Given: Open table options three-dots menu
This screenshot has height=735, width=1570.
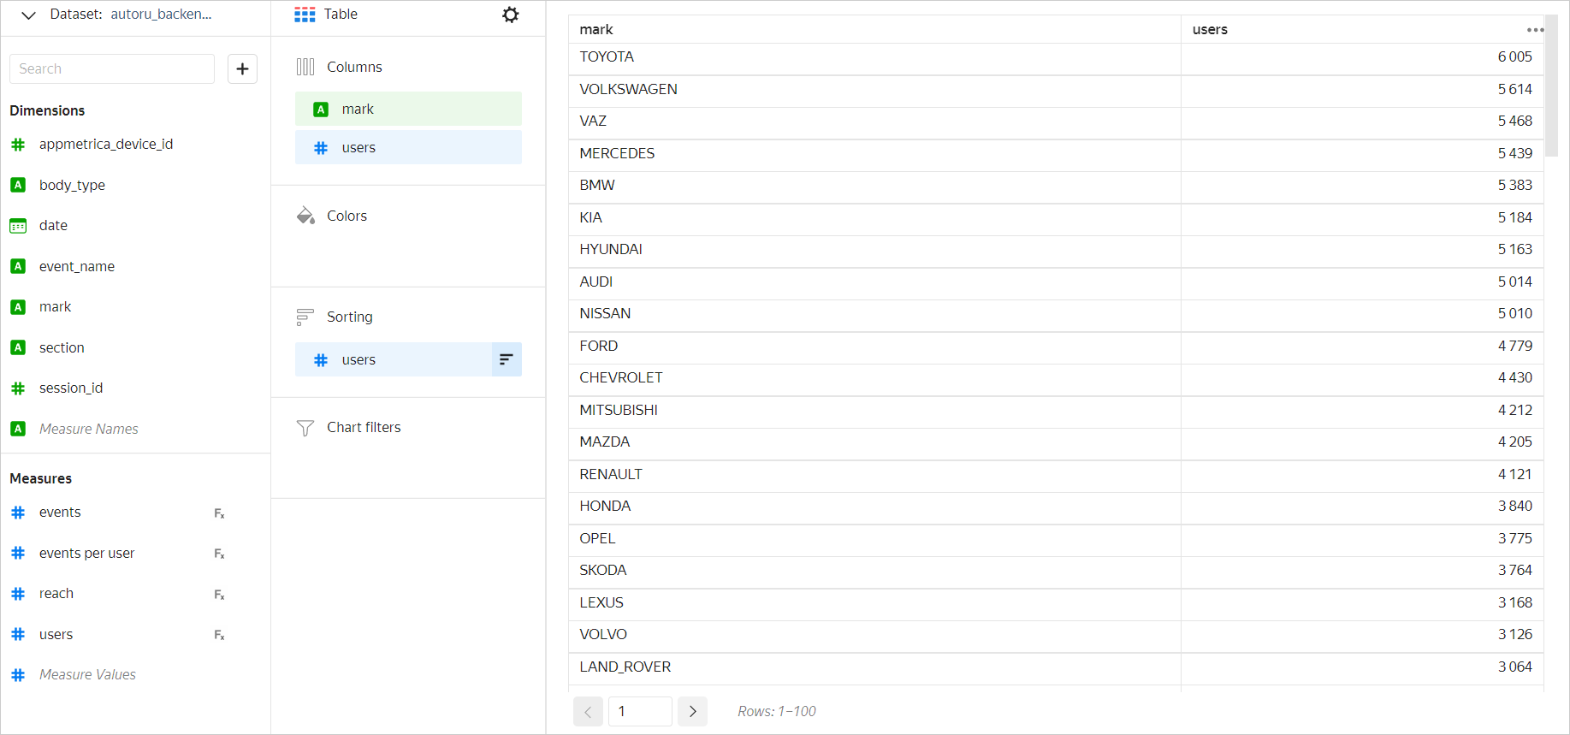Looking at the screenshot, I should click(x=1535, y=30).
